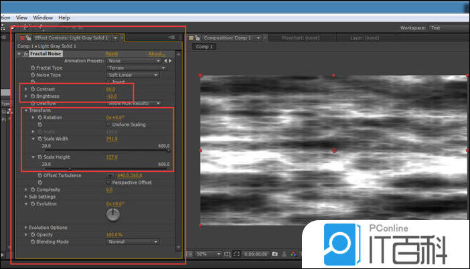Screen dimensions: 470x269
Task: Open the Noise Type dropdown showing Soft Linear
Action: (133, 75)
